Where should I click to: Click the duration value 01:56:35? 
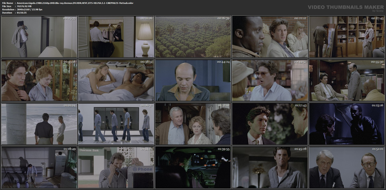pyautogui.click(x=22, y=13)
